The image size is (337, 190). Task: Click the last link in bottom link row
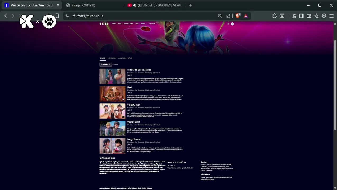tap(149, 188)
